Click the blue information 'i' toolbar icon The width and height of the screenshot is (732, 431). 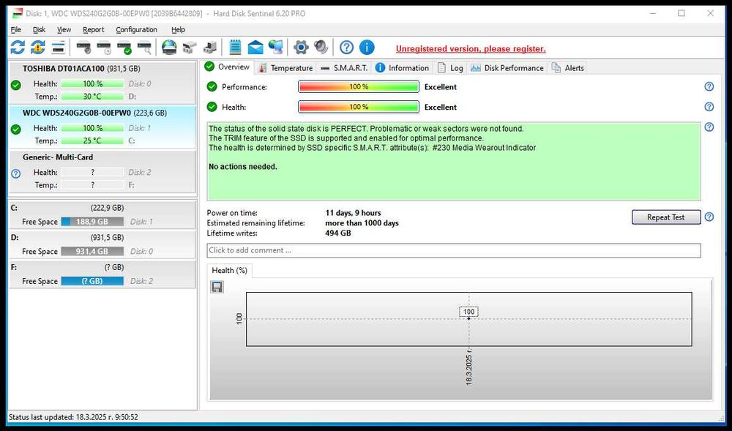tap(367, 47)
